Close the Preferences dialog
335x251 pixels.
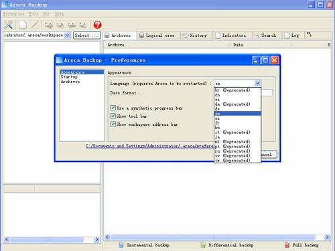click(275, 60)
